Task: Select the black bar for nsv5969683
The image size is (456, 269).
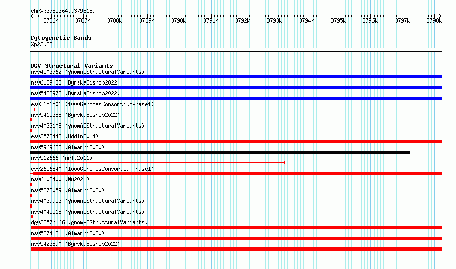Action: (220, 152)
